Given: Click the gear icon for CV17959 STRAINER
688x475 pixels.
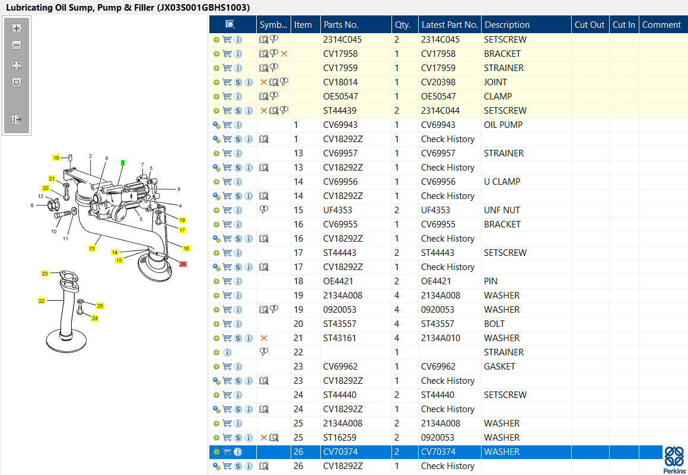Looking at the screenshot, I should pos(216,68).
